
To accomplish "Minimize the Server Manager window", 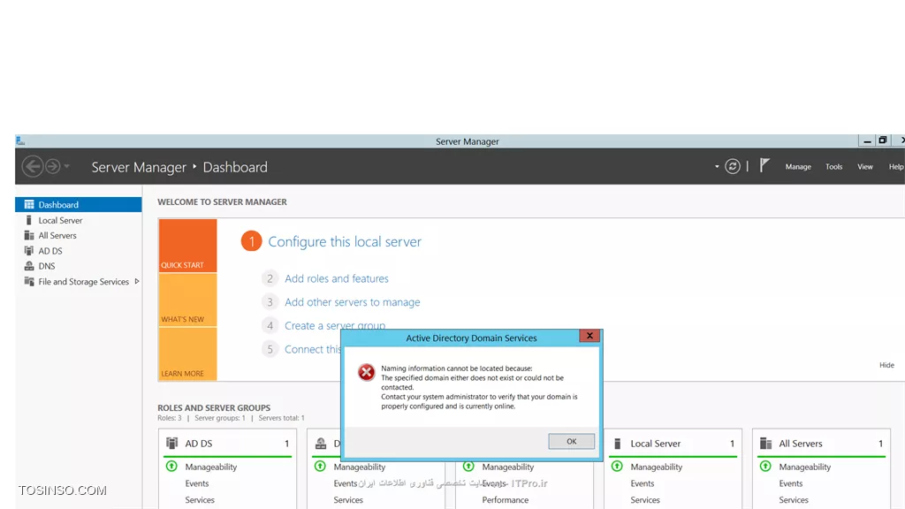I will click(867, 141).
